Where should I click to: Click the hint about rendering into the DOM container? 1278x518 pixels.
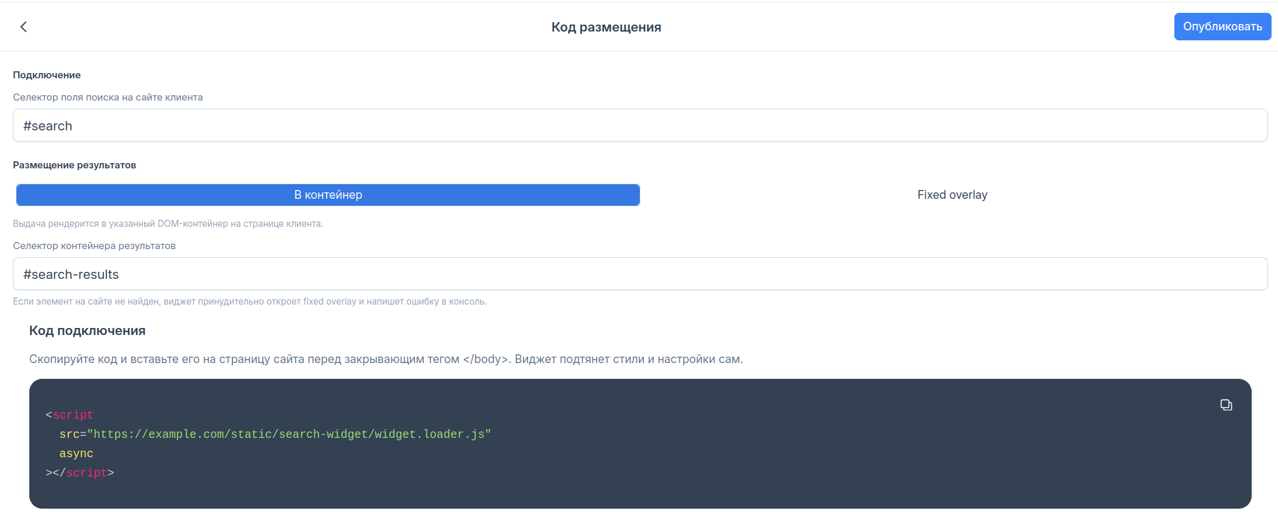click(168, 223)
